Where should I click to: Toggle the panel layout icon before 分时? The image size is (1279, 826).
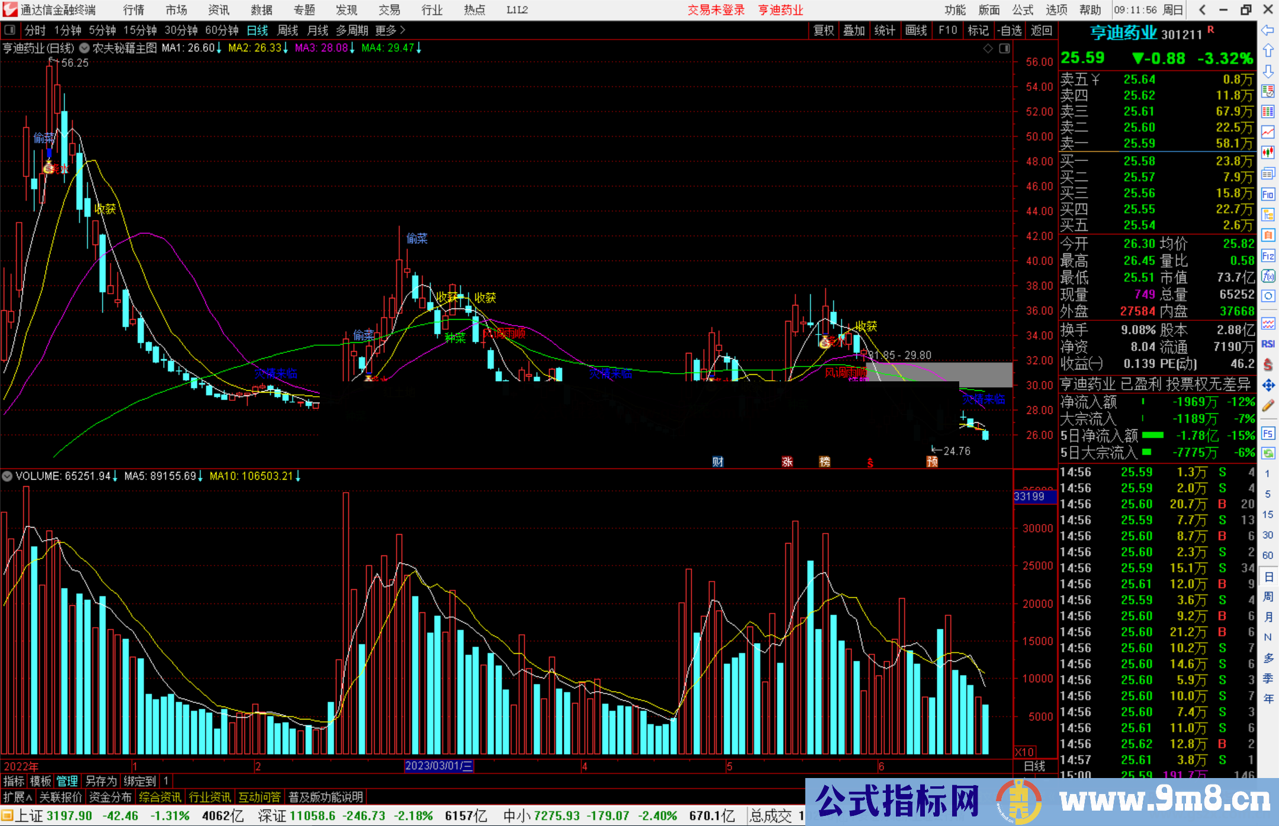pos(10,30)
